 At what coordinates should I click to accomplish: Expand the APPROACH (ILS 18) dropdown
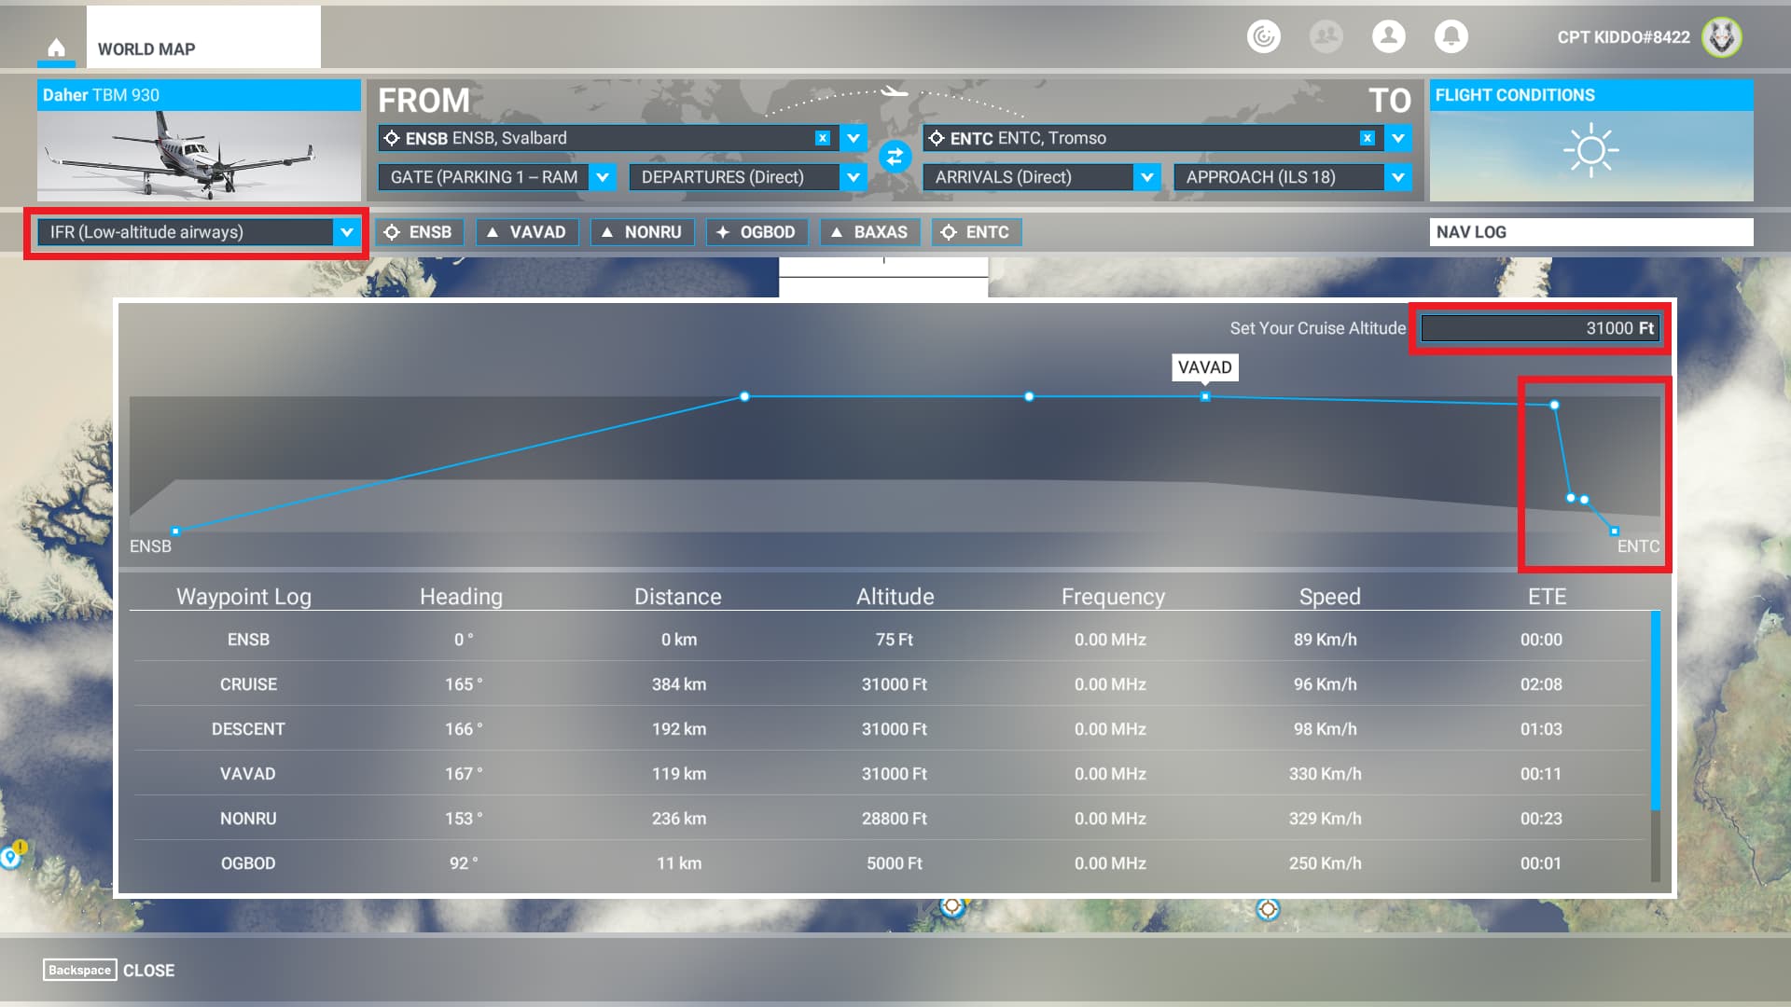(x=1397, y=177)
